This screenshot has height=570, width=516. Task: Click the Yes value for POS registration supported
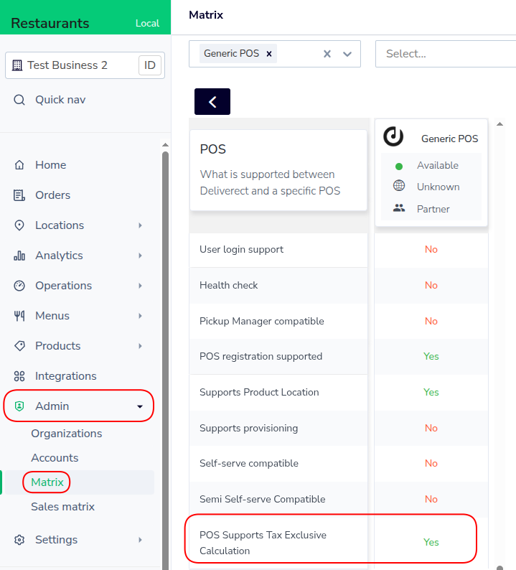coord(431,356)
